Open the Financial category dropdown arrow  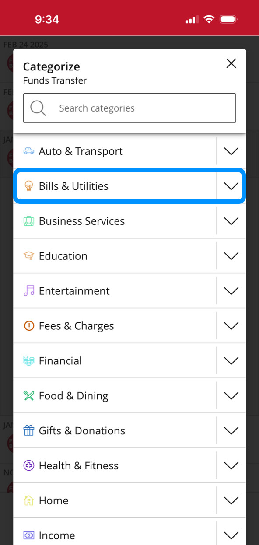231,361
